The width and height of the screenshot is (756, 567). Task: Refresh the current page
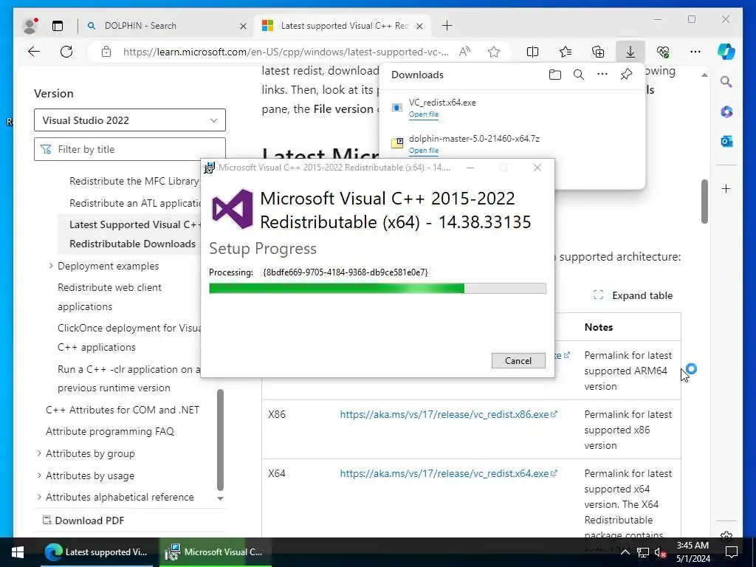66,52
